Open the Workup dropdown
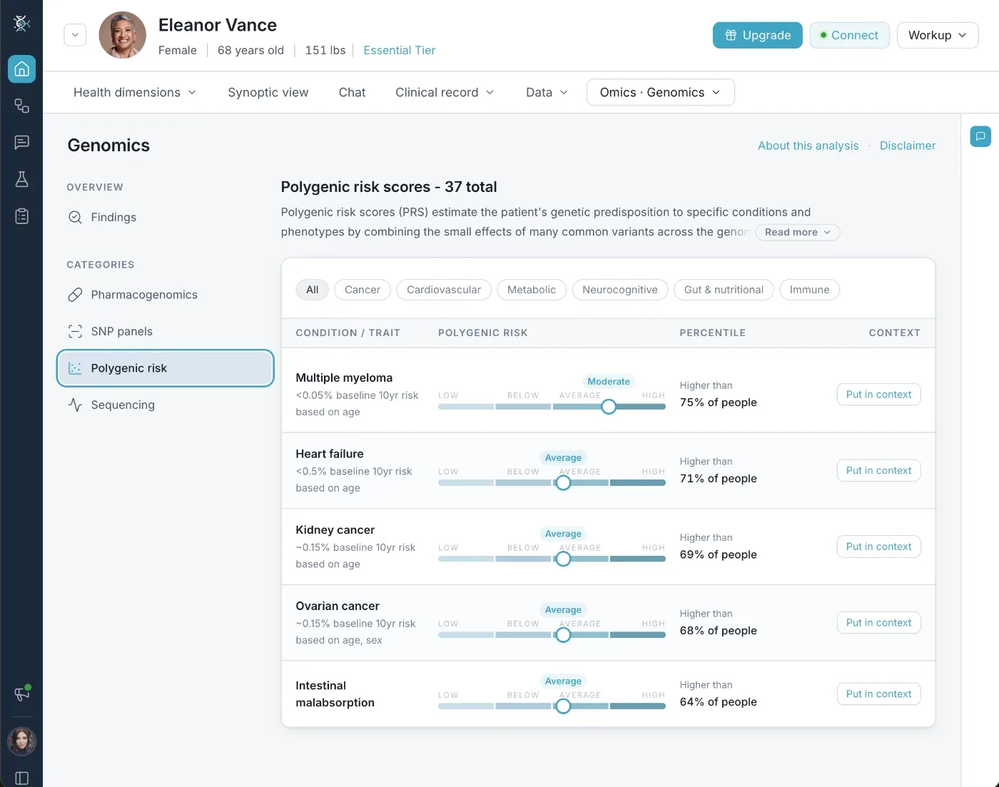The image size is (999, 787). pyautogui.click(x=938, y=35)
